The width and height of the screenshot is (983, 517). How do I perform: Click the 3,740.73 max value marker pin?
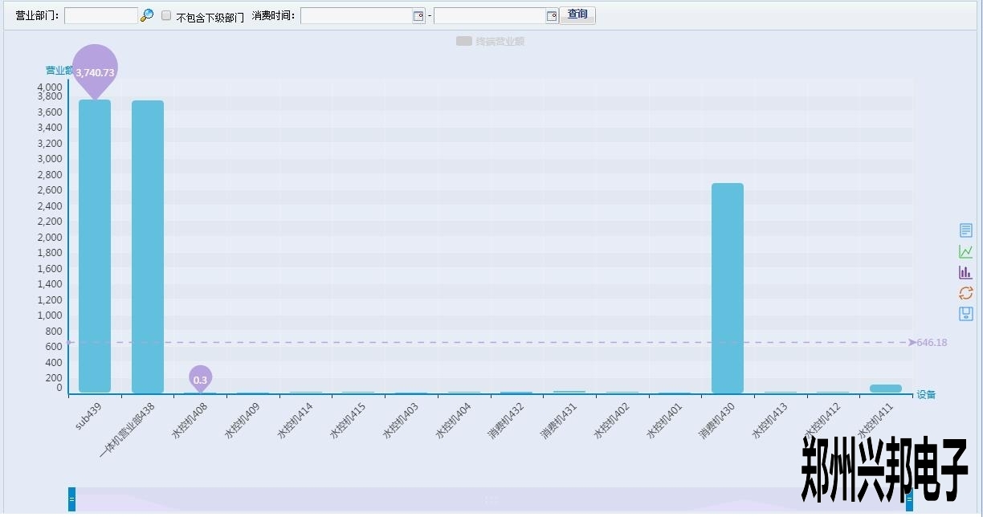click(95, 69)
